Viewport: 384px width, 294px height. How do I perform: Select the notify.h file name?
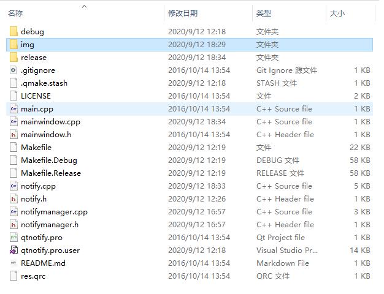coord(34,199)
